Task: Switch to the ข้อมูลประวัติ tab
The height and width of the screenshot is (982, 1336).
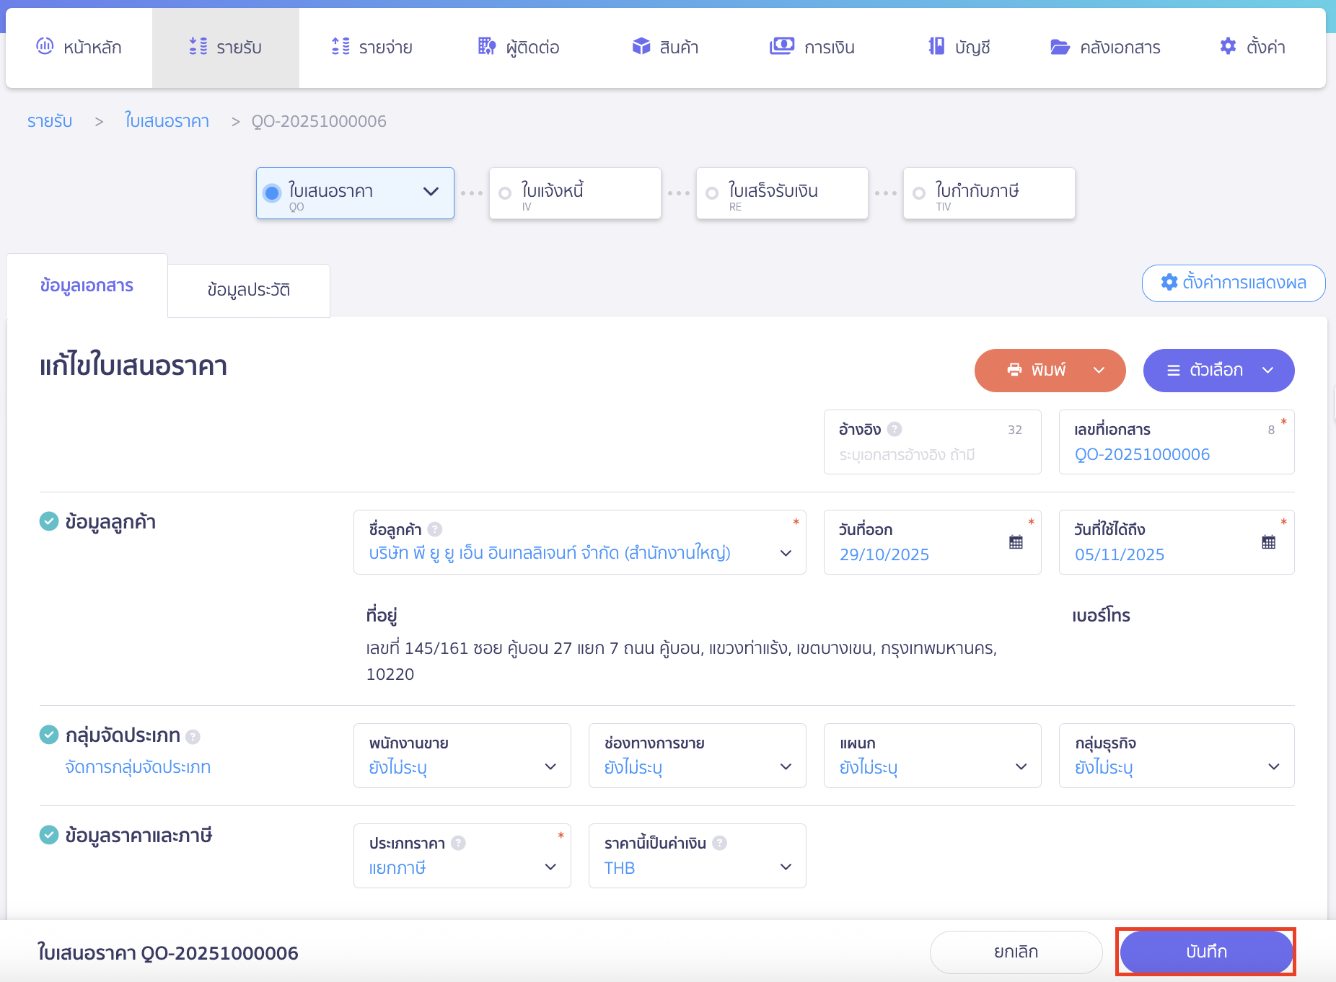Action: click(248, 290)
